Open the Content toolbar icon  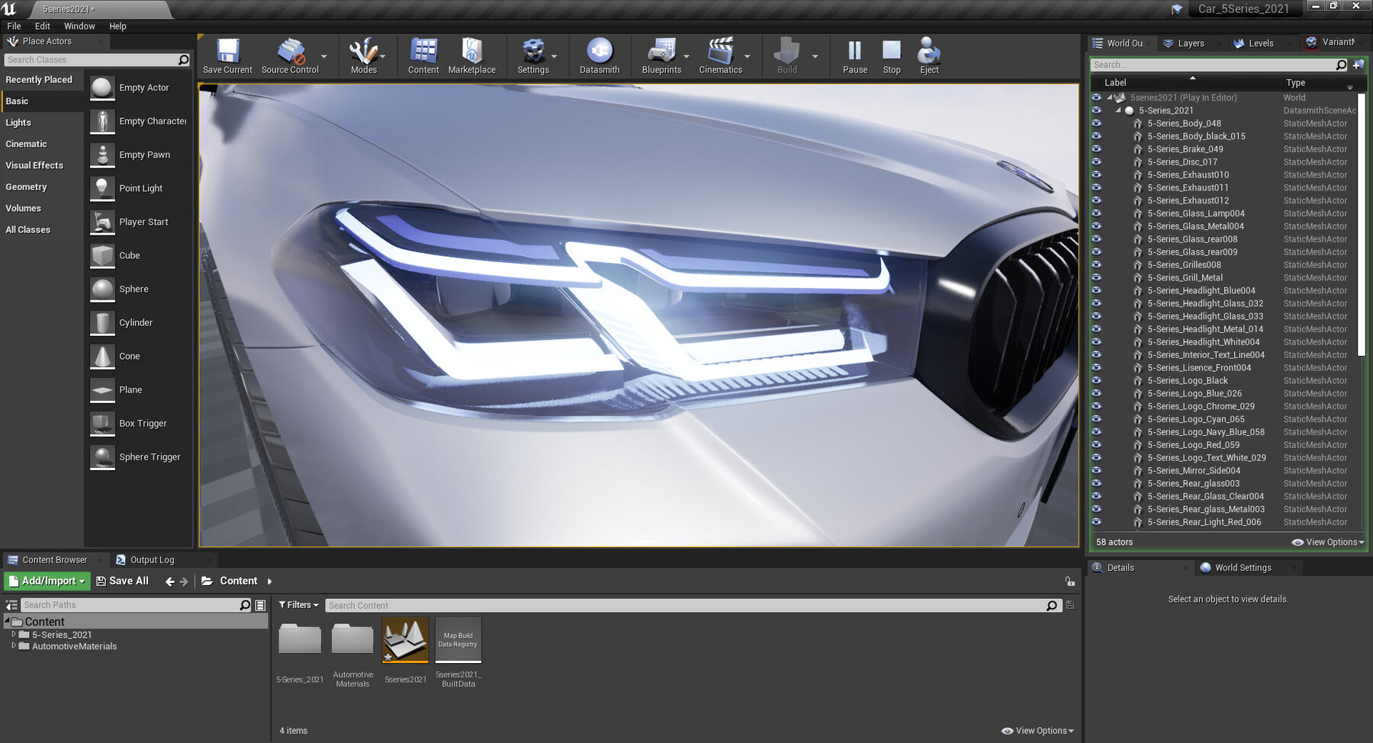423,52
